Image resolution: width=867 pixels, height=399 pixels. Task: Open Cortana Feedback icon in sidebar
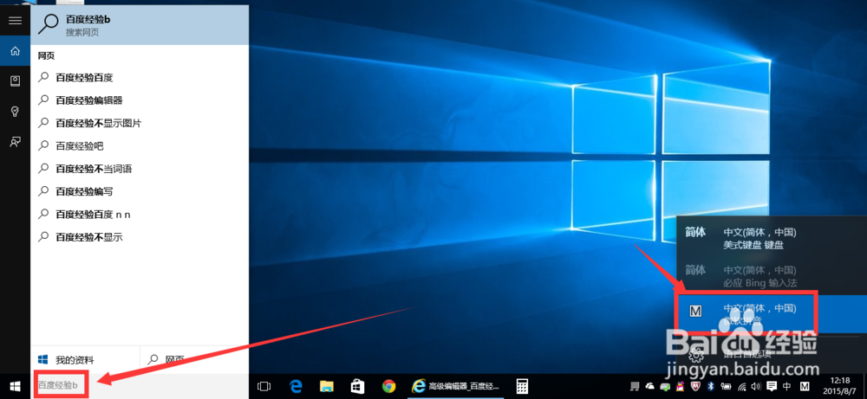(15, 142)
